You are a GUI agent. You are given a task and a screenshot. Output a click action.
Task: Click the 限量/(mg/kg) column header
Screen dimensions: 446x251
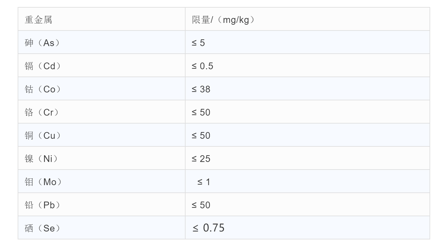[223, 20]
